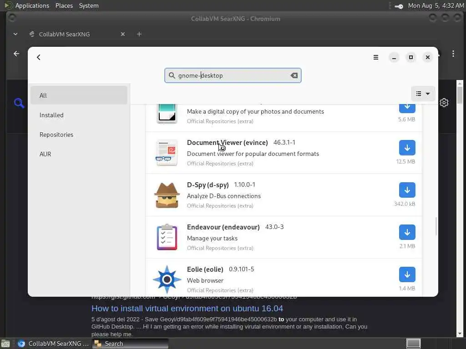This screenshot has height=349, width=466.
Task: Open the Chromium tab search dropdown
Action: click(15, 34)
